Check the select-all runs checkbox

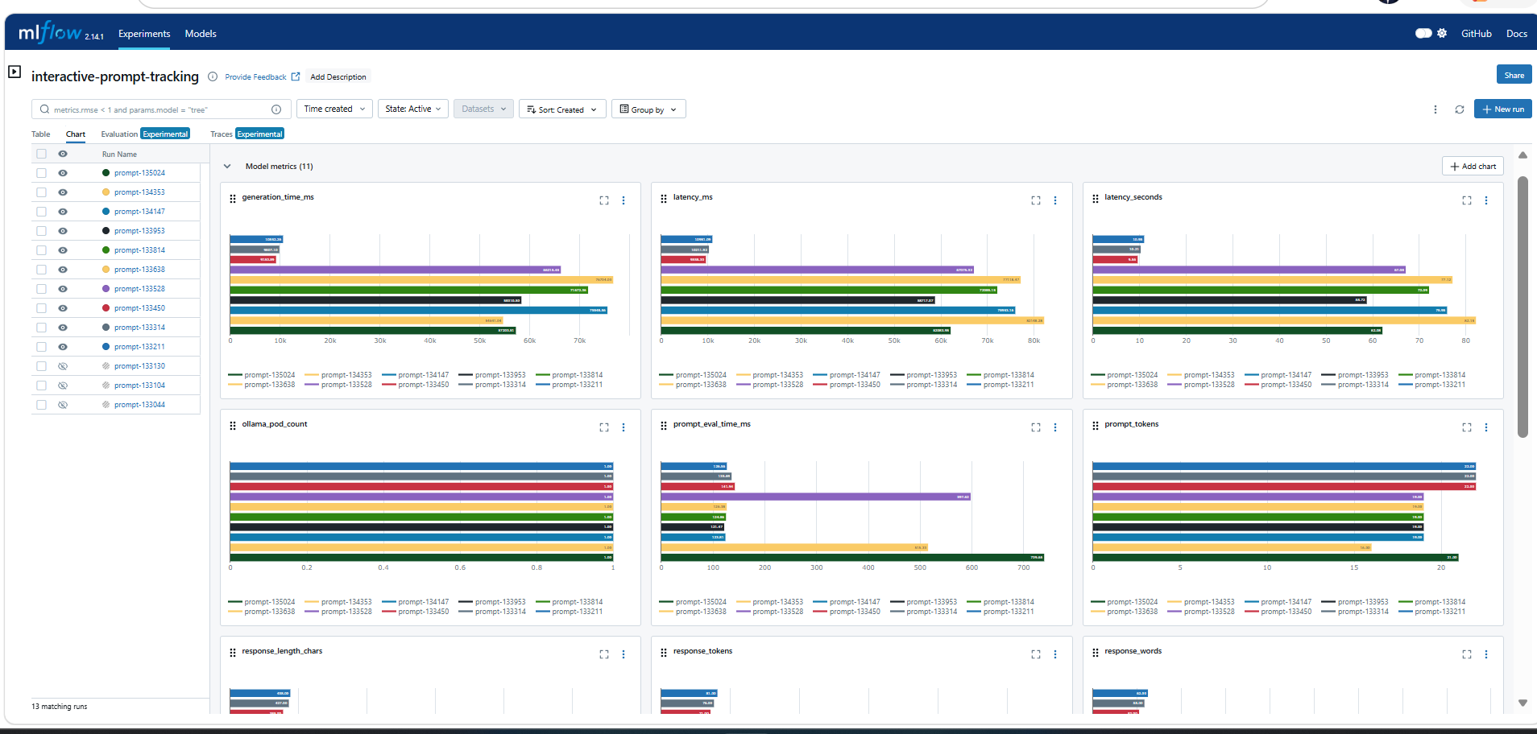click(x=41, y=154)
